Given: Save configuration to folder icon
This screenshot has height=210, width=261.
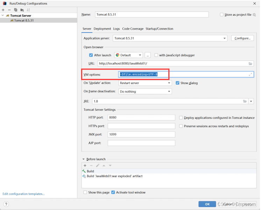Looking at the screenshot, I should (x=22, y=10).
